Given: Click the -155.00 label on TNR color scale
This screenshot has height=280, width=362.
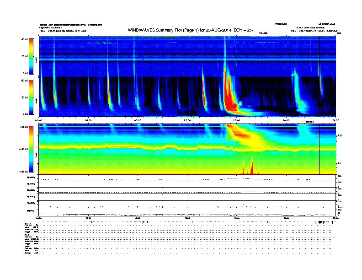Looking at the screenshot, I should point(24,172).
